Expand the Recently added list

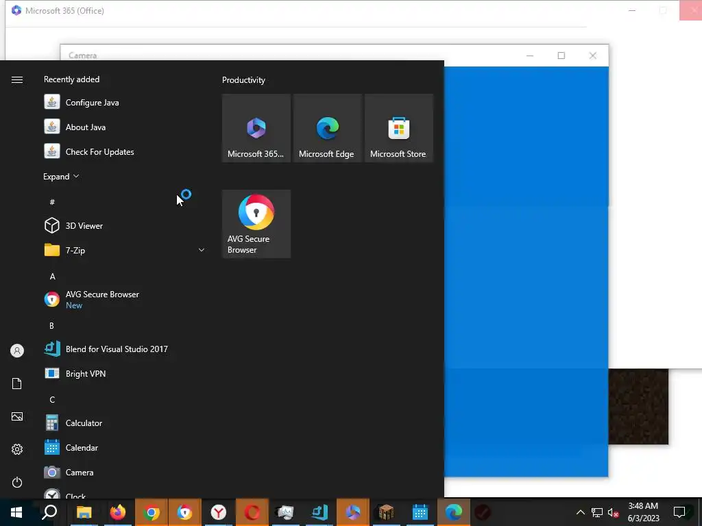pos(61,176)
